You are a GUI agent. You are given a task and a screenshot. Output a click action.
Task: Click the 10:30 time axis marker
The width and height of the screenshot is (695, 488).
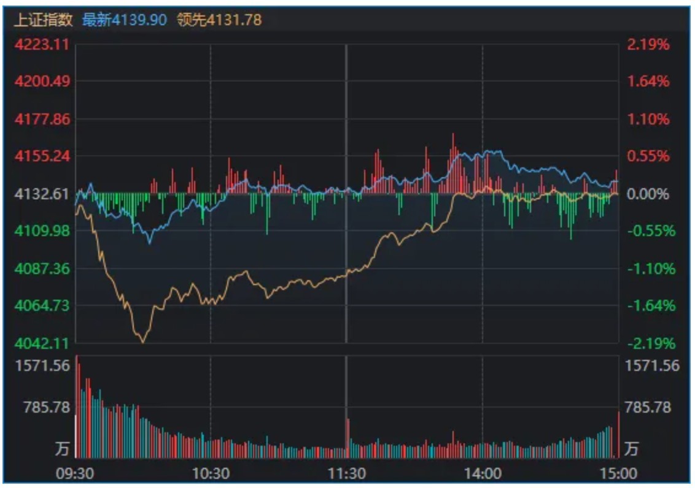211,473
